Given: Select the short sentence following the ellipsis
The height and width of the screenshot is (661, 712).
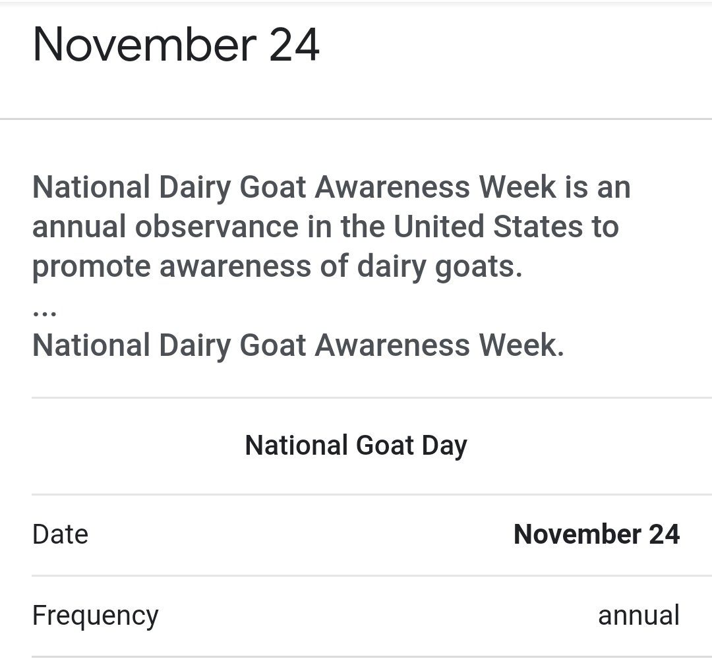Looking at the screenshot, I should (x=298, y=346).
